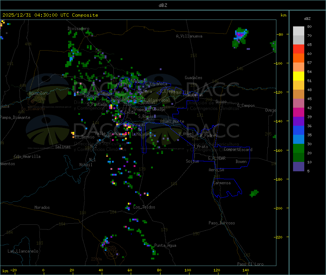The width and height of the screenshot is (326, 275).
Task: Click the Guadales map label
Action: pos(193,78)
